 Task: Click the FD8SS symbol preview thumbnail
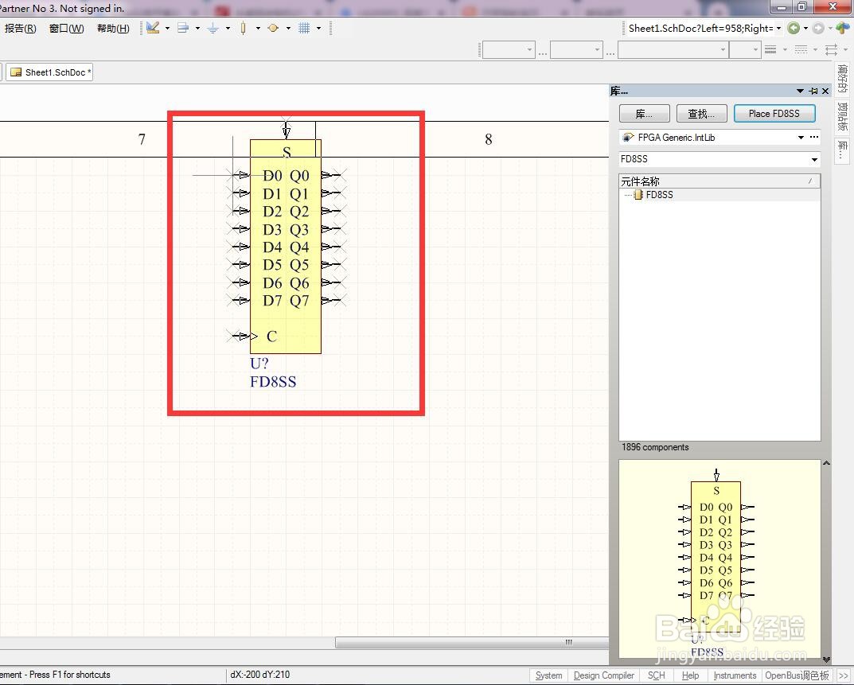click(719, 561)
